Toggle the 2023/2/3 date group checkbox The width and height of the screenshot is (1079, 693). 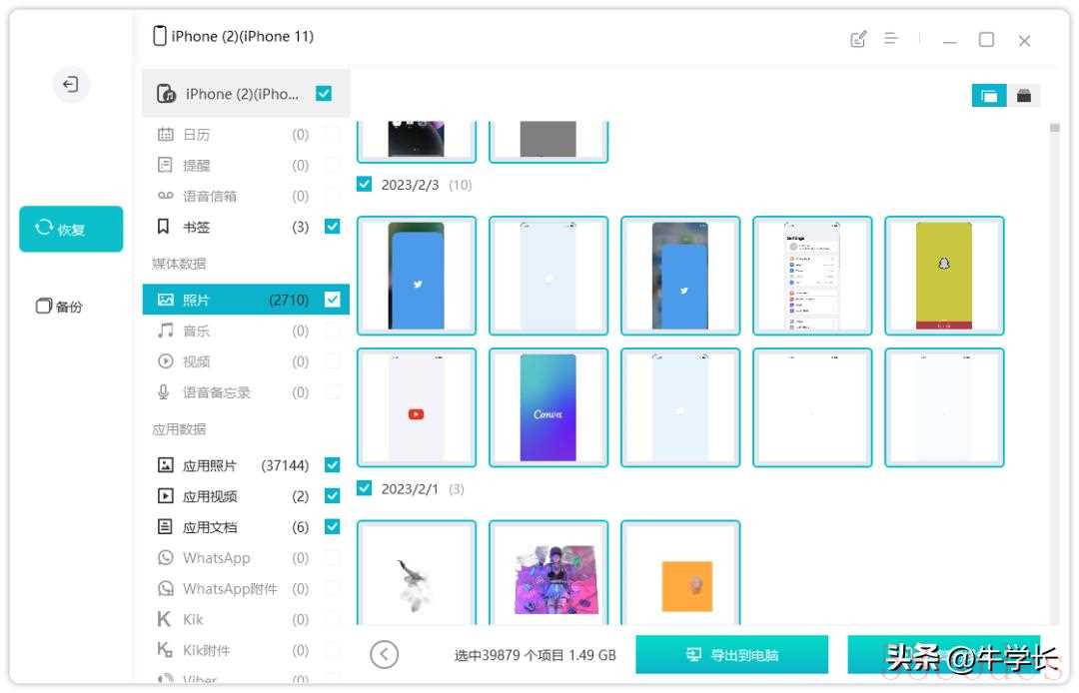click(364, 185)
